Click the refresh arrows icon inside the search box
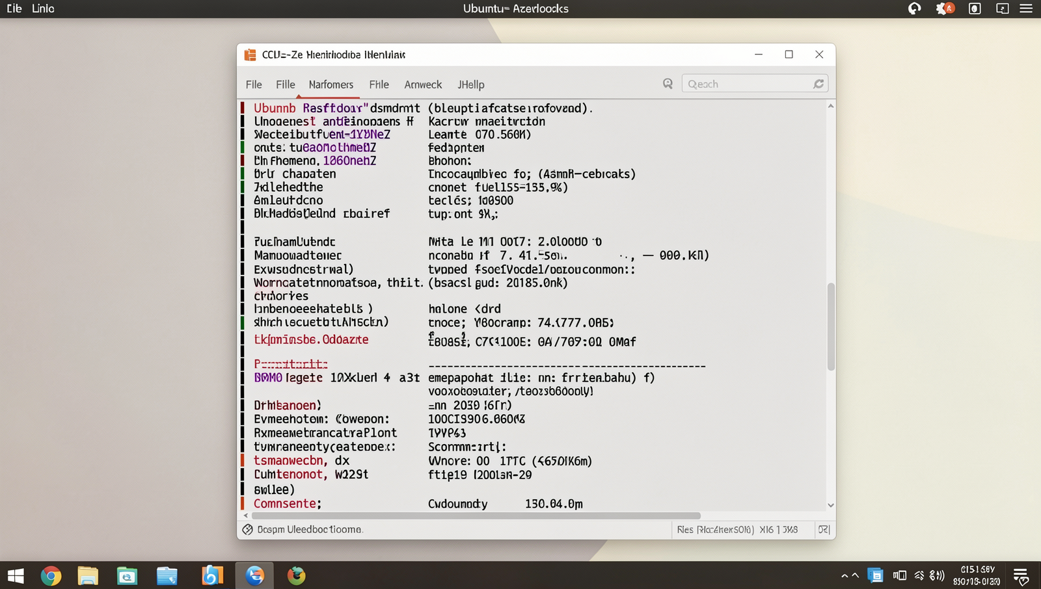 coord(818,84)
